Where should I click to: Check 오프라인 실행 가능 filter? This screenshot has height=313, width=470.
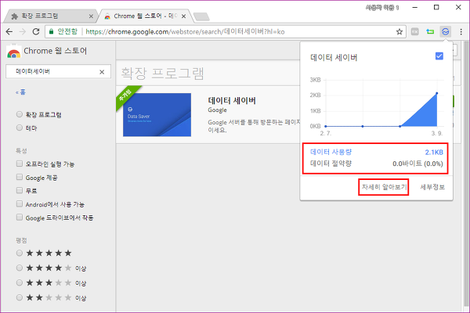click(20, 164)
